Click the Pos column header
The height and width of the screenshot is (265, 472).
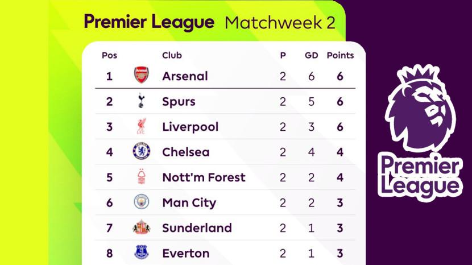[x=109, y=55]
